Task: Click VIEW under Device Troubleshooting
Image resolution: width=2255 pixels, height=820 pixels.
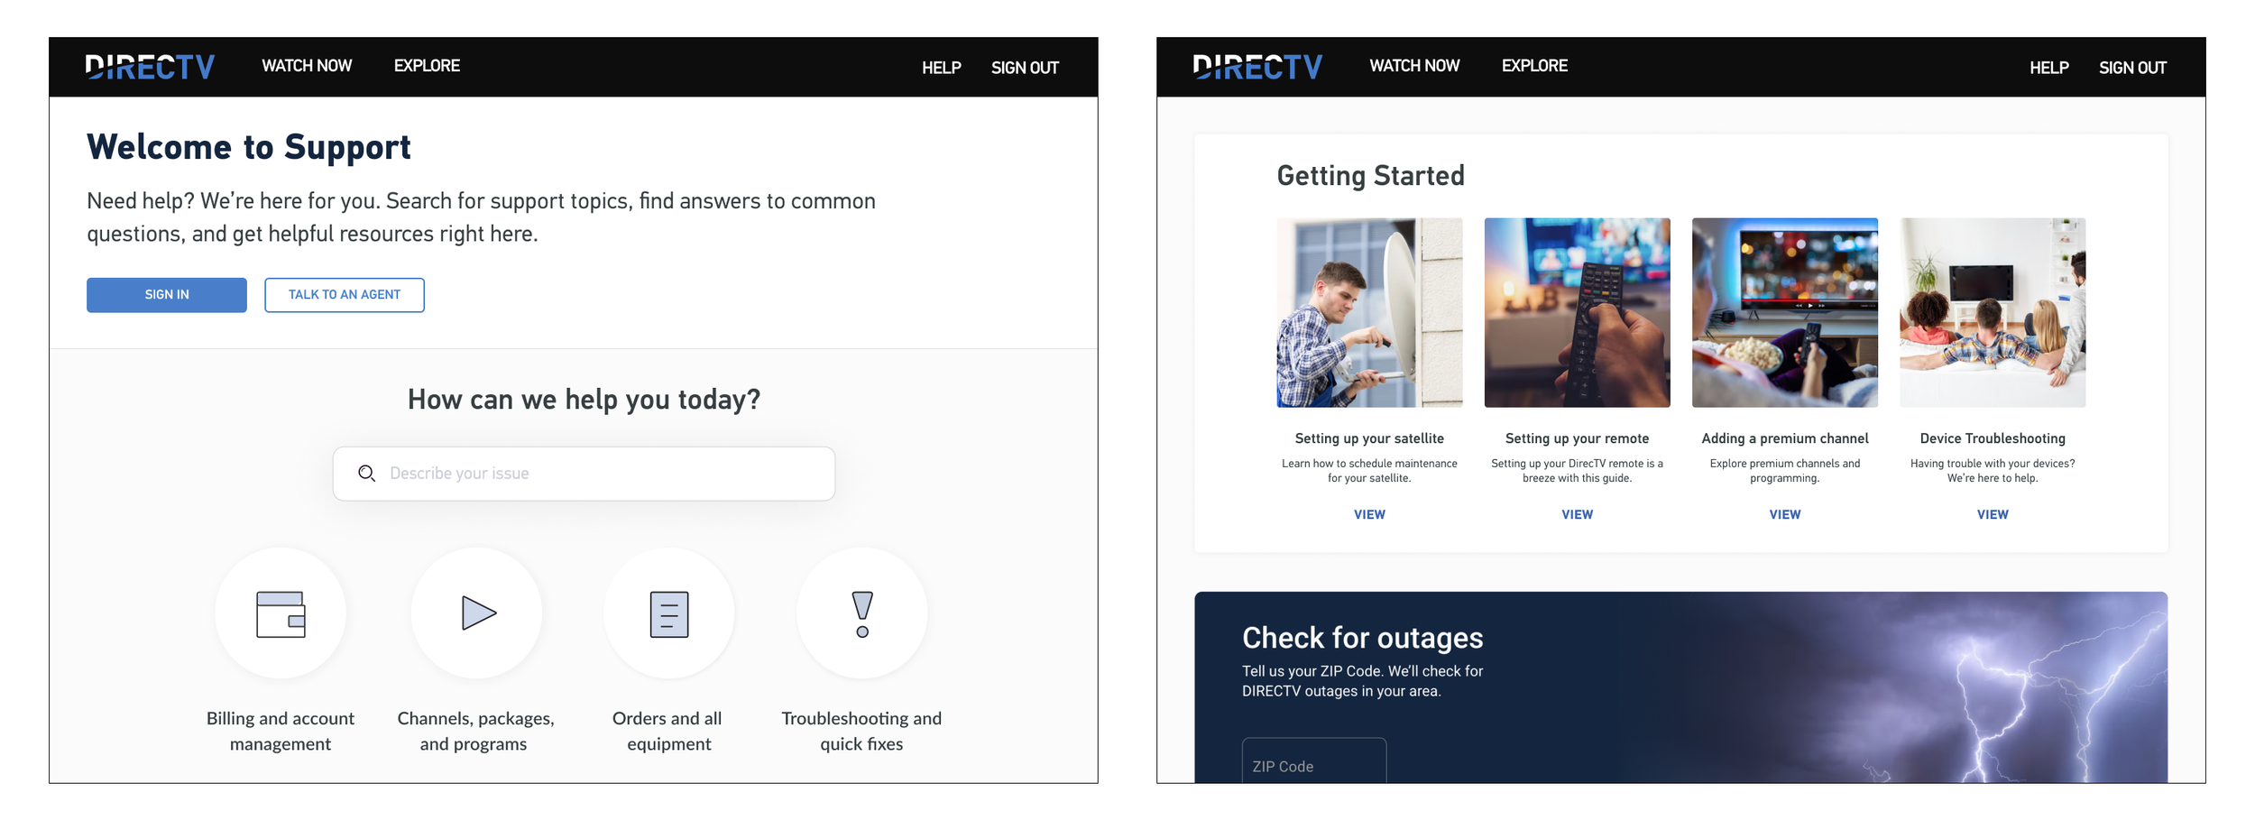Action: [1993, 514]
